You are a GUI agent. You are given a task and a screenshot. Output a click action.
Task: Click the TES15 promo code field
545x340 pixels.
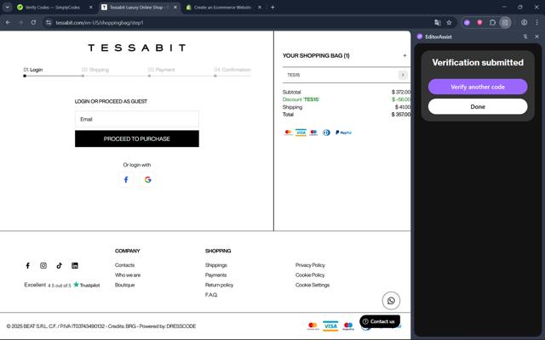(341, 75)
